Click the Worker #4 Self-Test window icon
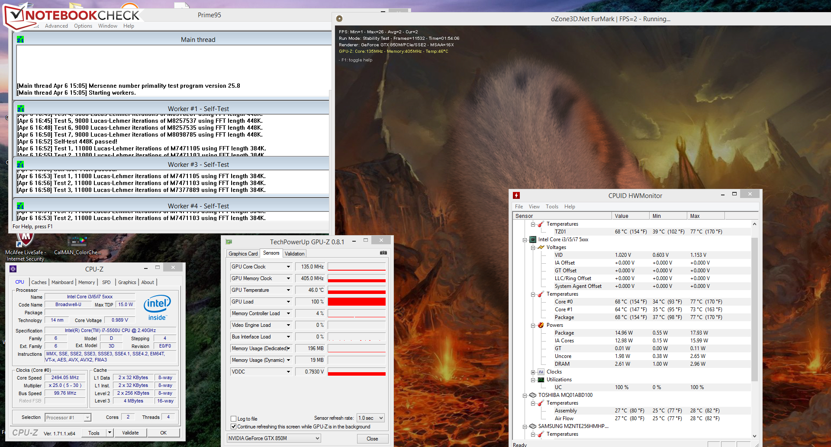 [x=20, y=206]
